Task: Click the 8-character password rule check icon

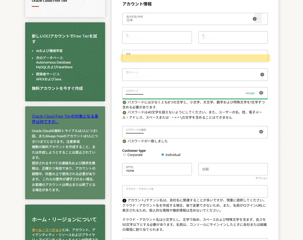Action: (x=124, y=102)
